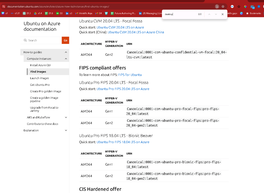The width and height of the screenshot is (264, 193).
Task: Open the blue C bookmark icon
Action: point(241,13)
